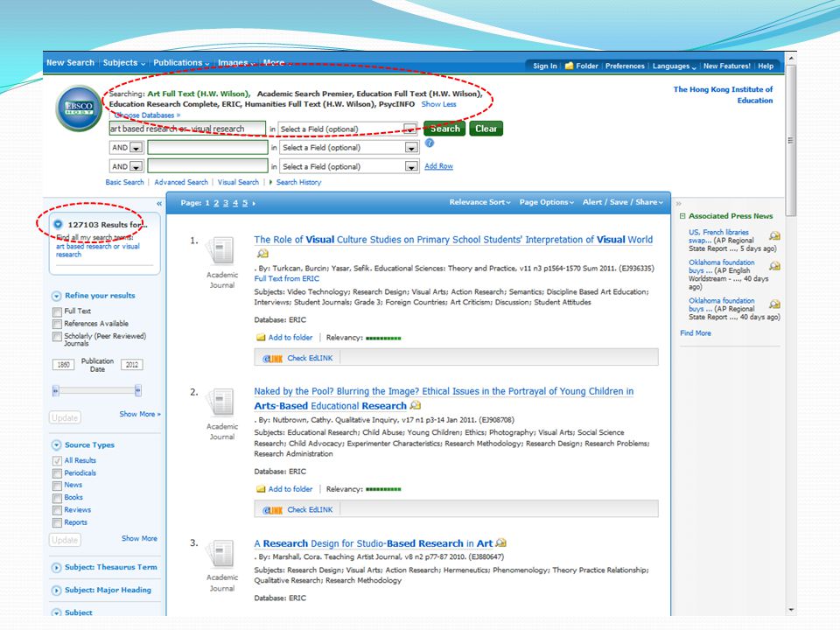Preview icon beside Oklahoma foundation 40 days ago Regional
This screenshot has width=840, height=630.
[774, 304]
